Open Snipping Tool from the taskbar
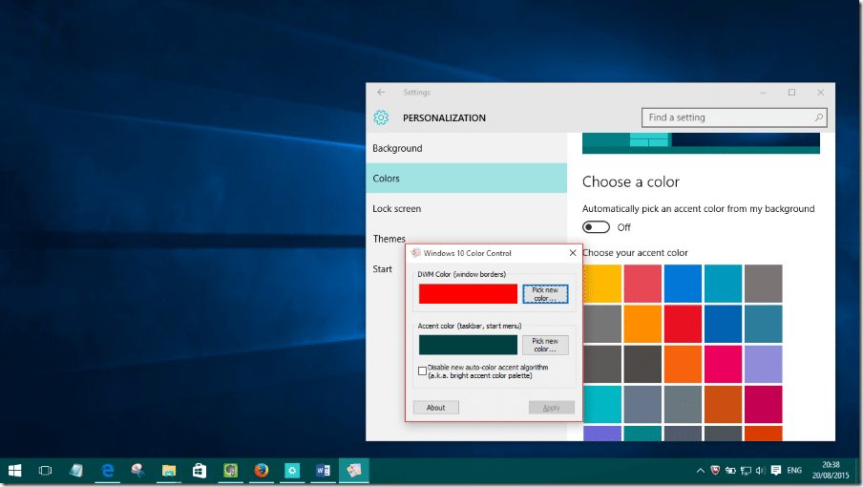 [138, 471]
